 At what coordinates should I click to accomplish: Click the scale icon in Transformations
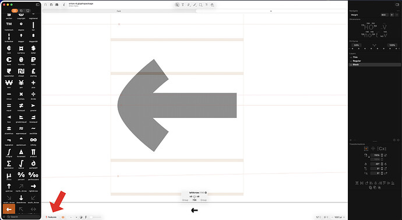[x=366, y=155]
